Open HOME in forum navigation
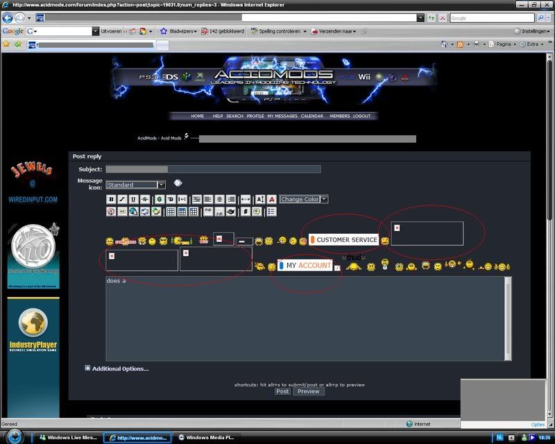This screenshot has height=444, width=555. coord(197,116)
